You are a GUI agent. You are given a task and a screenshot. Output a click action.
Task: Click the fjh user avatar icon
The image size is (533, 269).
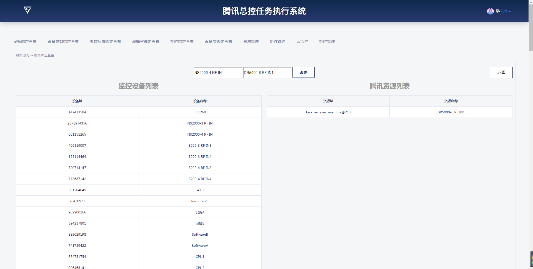[490, 11]
